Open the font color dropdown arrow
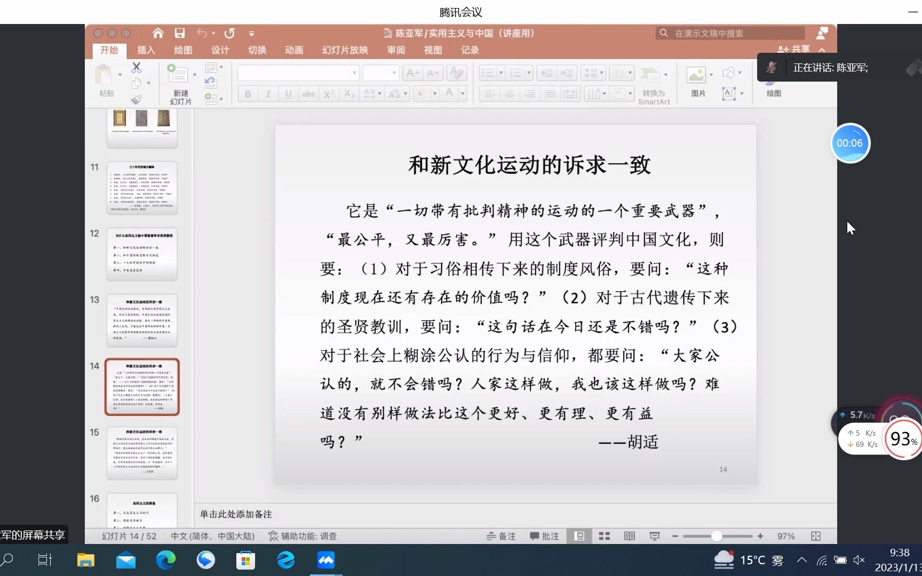 pos(463,94)
